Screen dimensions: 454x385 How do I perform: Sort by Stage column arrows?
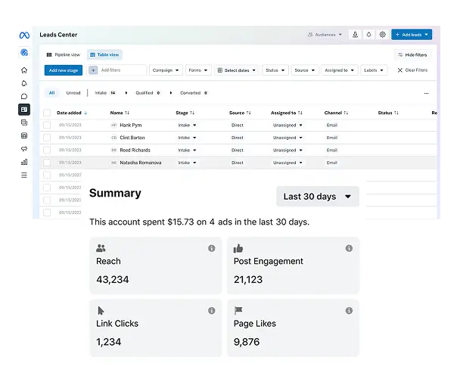click(x=192, y=113)
